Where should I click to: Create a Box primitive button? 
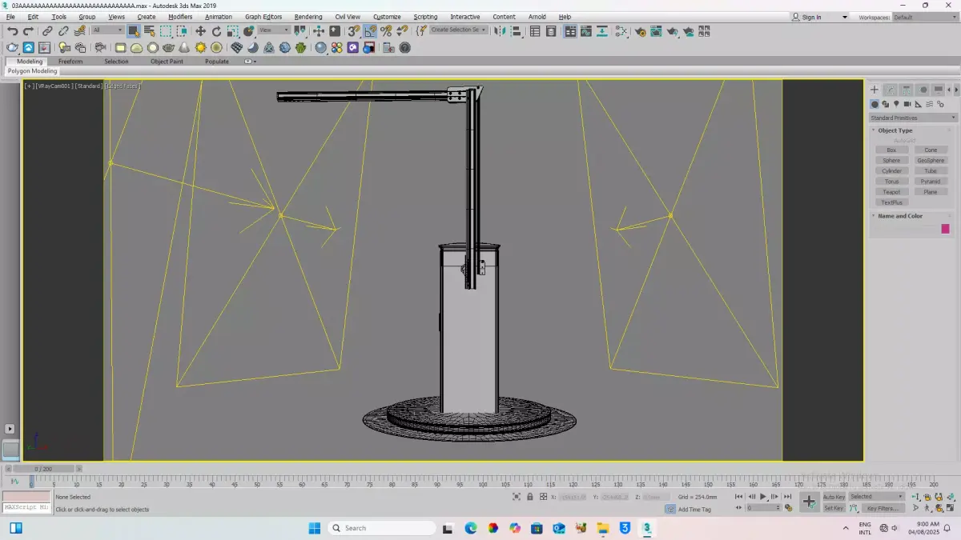click(x=891, y=150)
